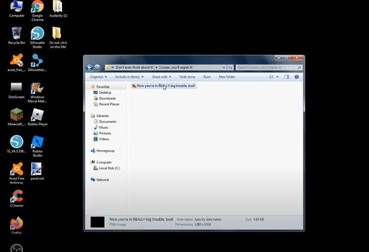
Task: Open the Include in library dropdown
Action: pyautogui.click(x=129, y=77)
